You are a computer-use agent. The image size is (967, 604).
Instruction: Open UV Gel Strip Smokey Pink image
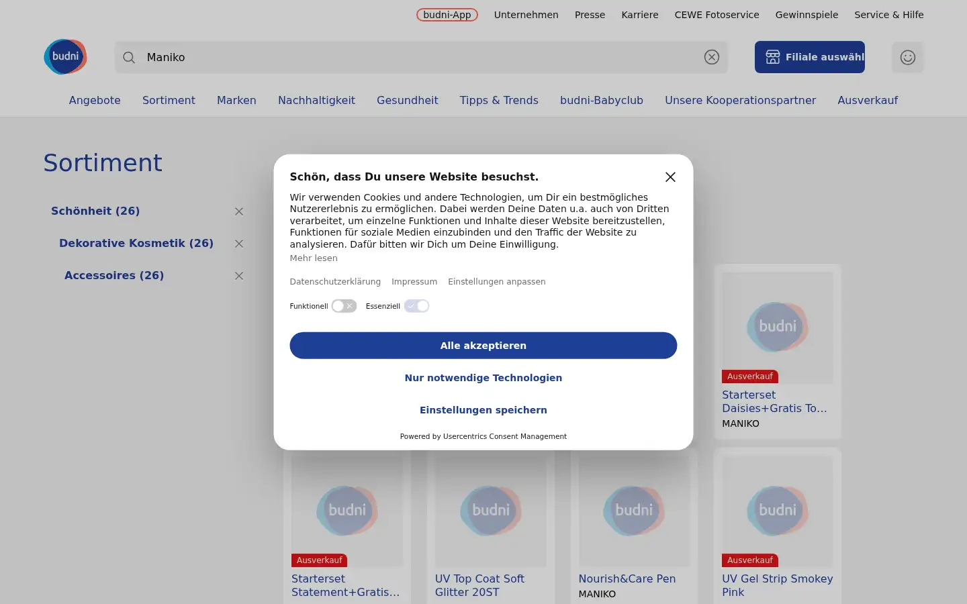click(x=778, y=511)
